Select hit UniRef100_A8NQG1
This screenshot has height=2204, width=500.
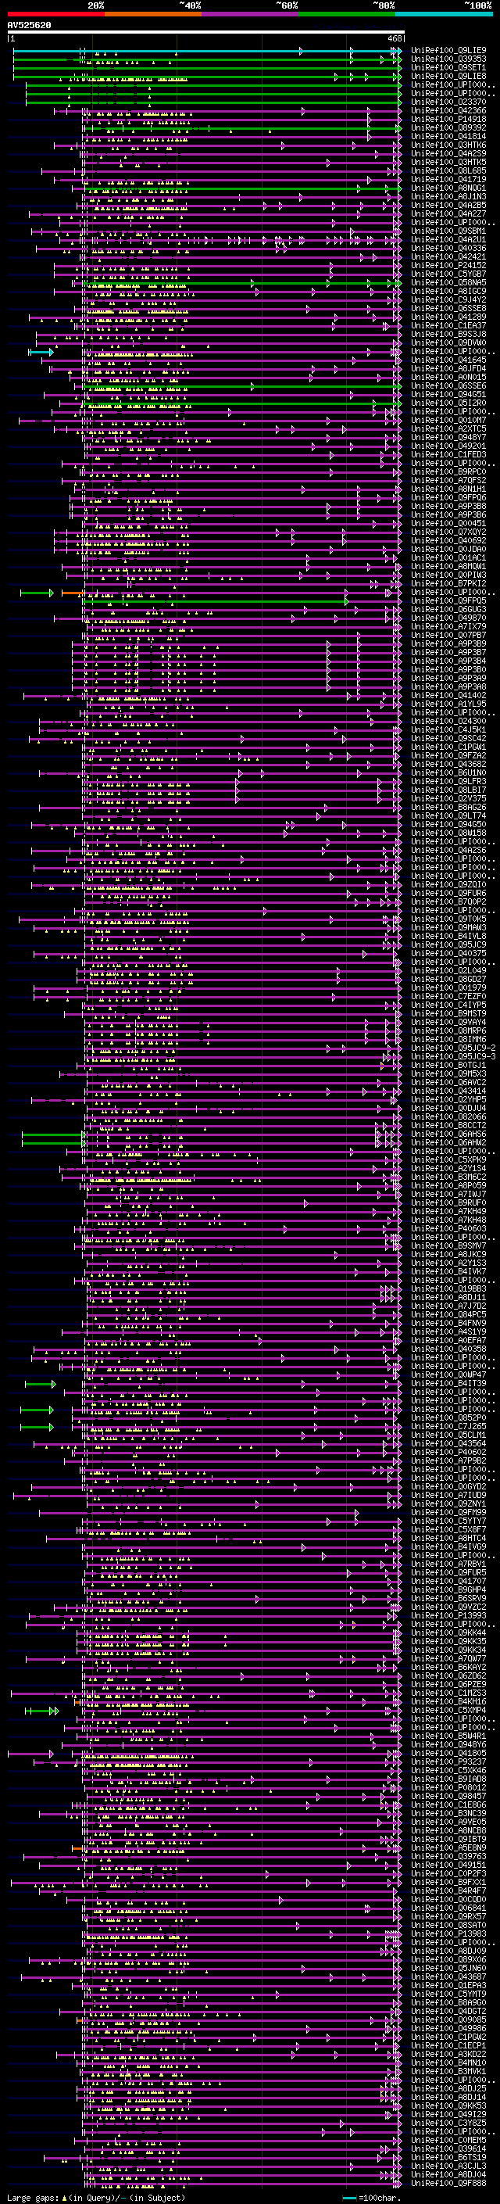(448, 188)
